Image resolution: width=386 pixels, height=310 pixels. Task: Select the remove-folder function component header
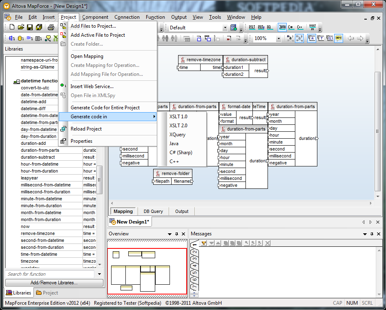[172, 174]
